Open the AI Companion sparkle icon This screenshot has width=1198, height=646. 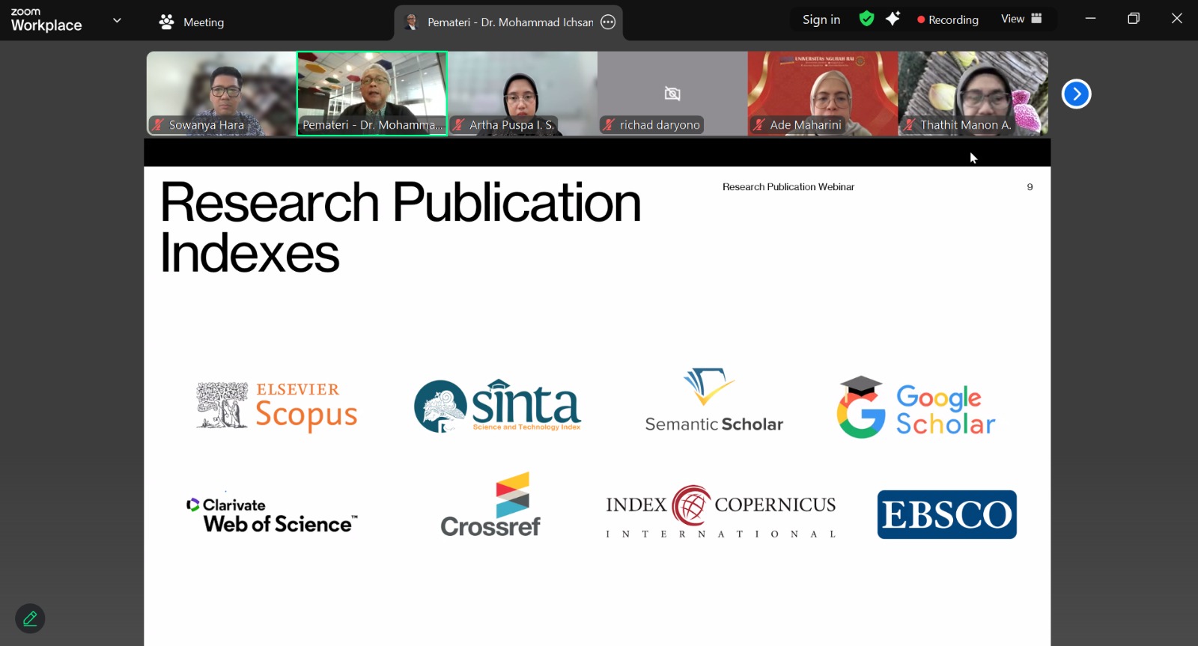click(x=893, y=19)
